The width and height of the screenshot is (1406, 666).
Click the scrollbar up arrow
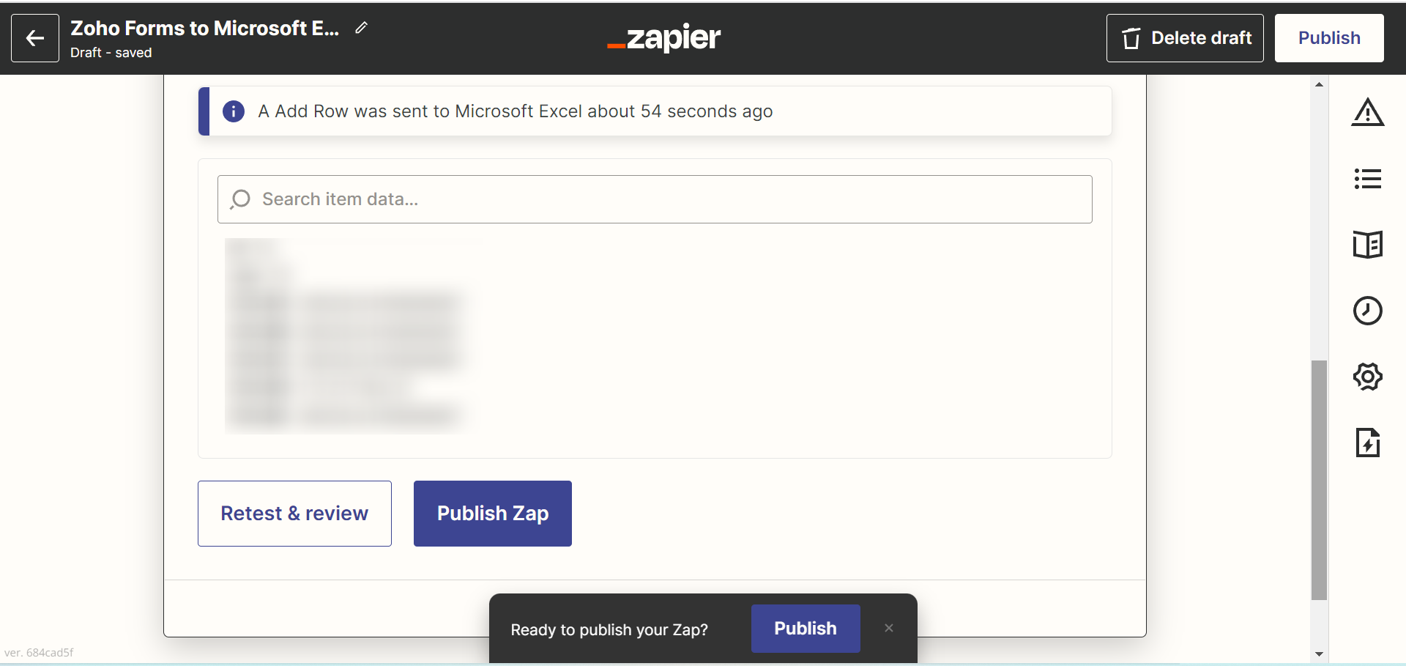pyautogui.click(x=1319, y=84)
